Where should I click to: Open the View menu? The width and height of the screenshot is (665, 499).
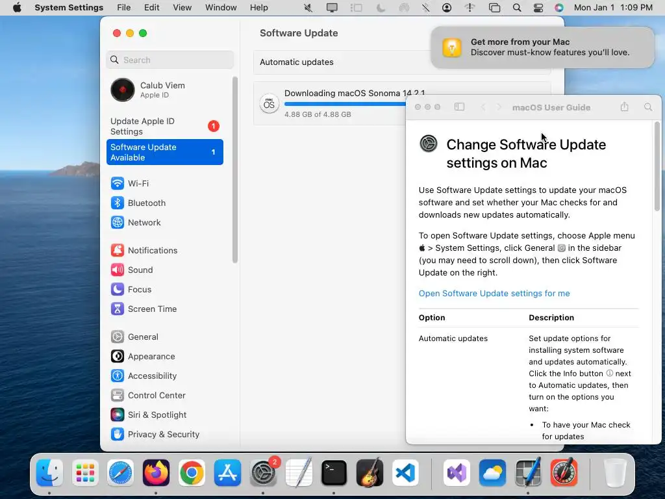coord(182,8)
